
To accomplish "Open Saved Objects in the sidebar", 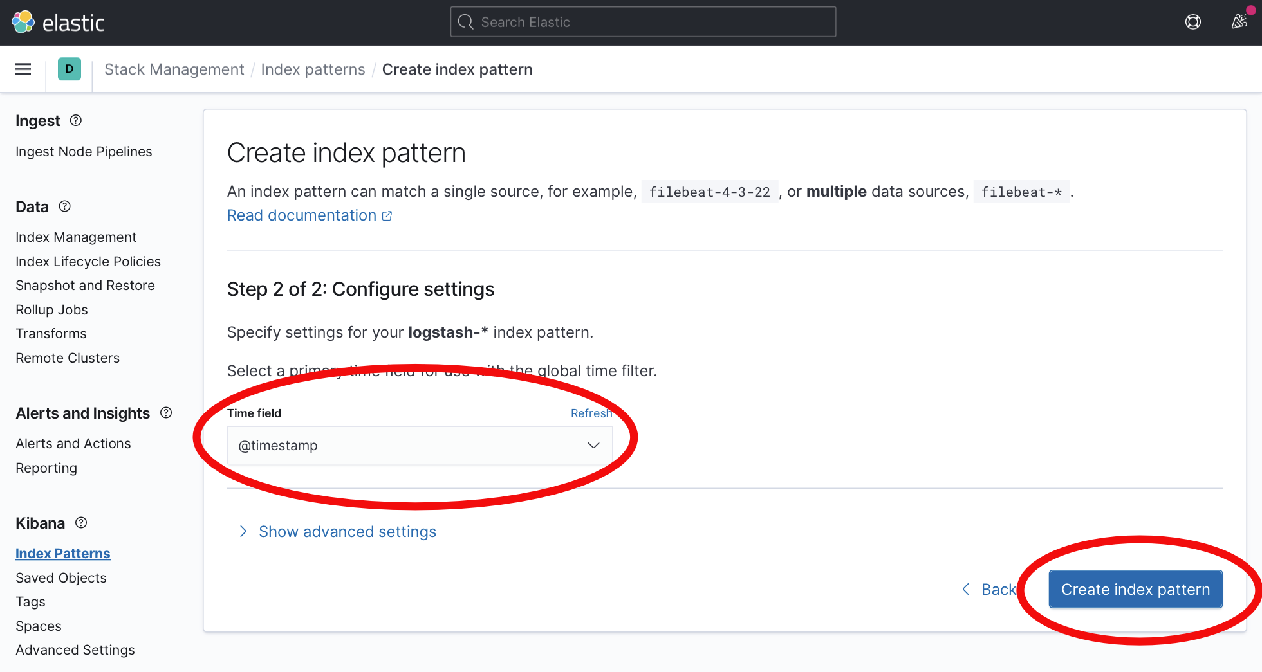I will coord(60,577).
